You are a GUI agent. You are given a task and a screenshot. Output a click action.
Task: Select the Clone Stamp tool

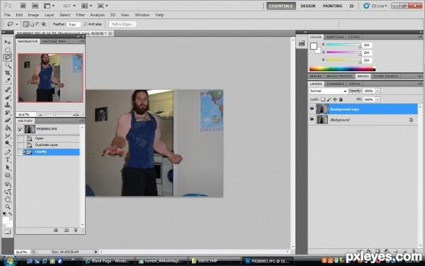8,105
